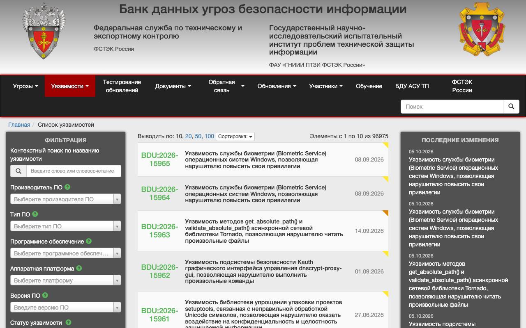Show 100 items per page
526x328 pixels.
(209, 136)
